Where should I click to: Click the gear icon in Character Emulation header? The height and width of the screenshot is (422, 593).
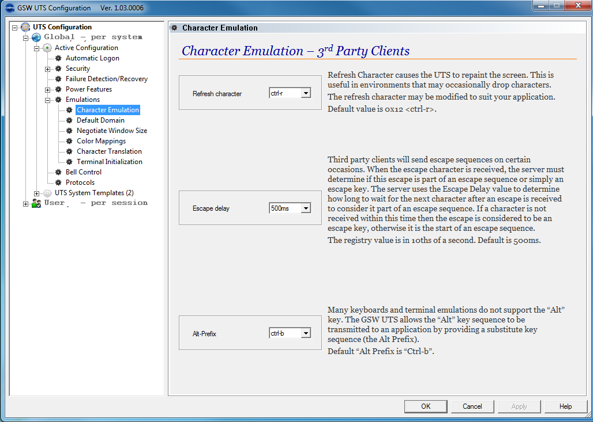coord(174,28)
